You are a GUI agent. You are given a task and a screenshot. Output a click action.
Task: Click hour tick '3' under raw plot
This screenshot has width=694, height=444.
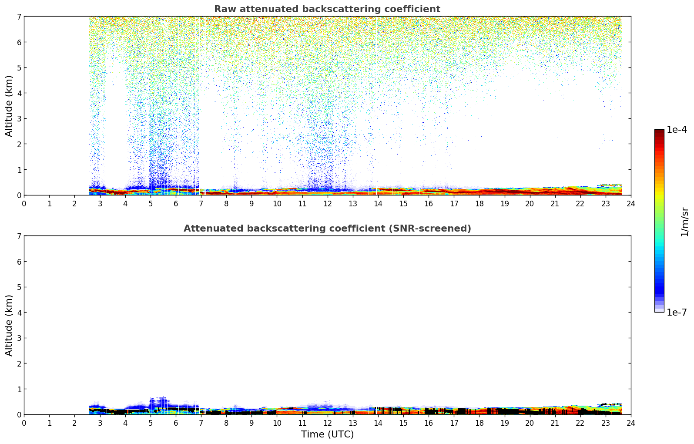(100, 203)
